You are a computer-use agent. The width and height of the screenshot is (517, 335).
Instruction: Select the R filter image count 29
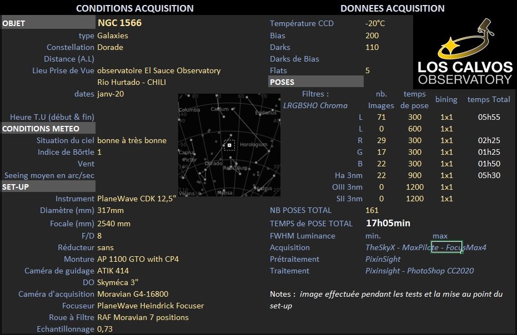(x=382, y=140)
